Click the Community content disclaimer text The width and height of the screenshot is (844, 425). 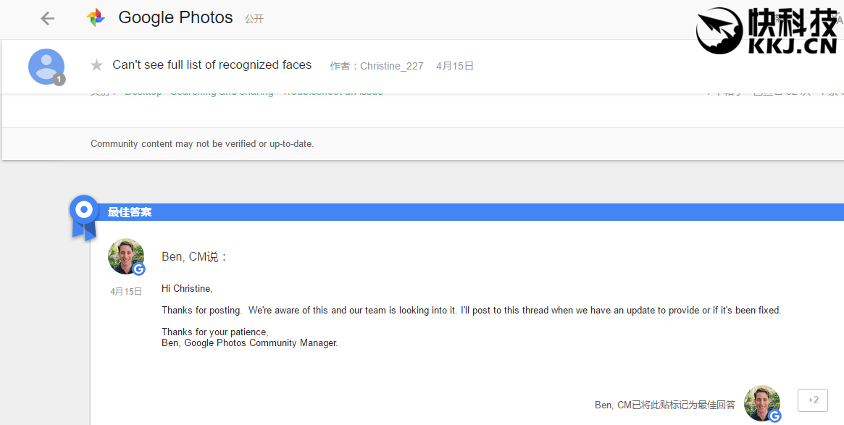(x=202, y=143)
